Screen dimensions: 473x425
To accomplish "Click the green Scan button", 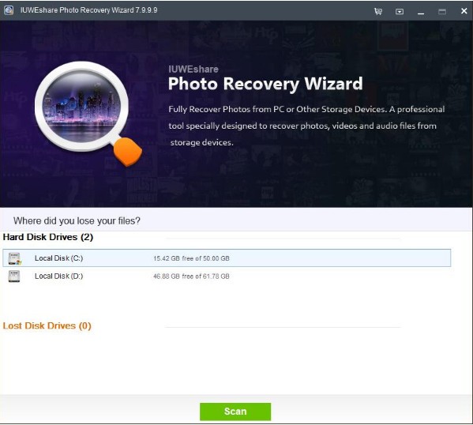I will point(235,412).
